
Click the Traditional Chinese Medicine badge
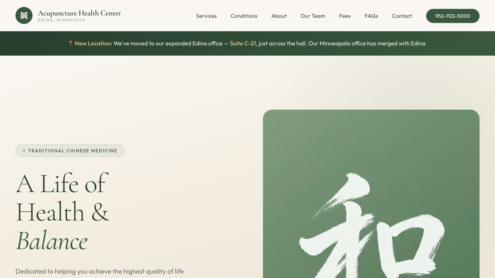70,151
